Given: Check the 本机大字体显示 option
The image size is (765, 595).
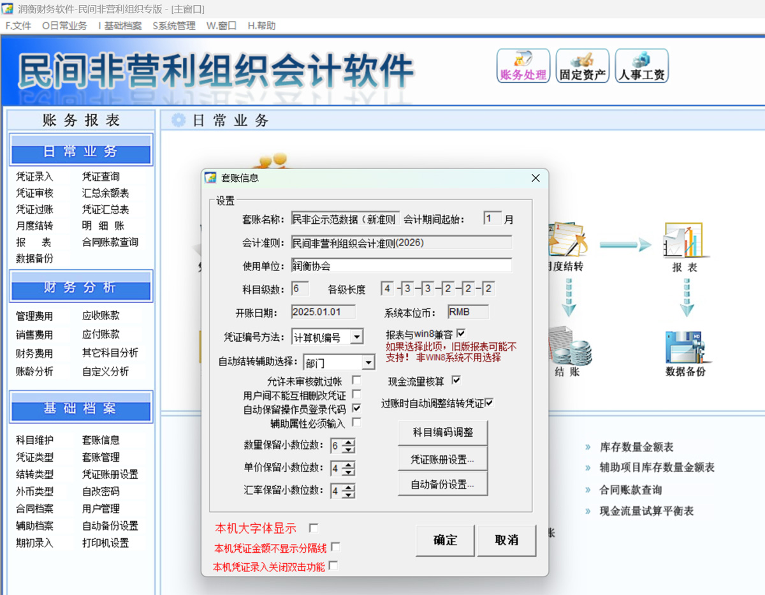Looking at the screenshot, I should click(x=314, y=528).
